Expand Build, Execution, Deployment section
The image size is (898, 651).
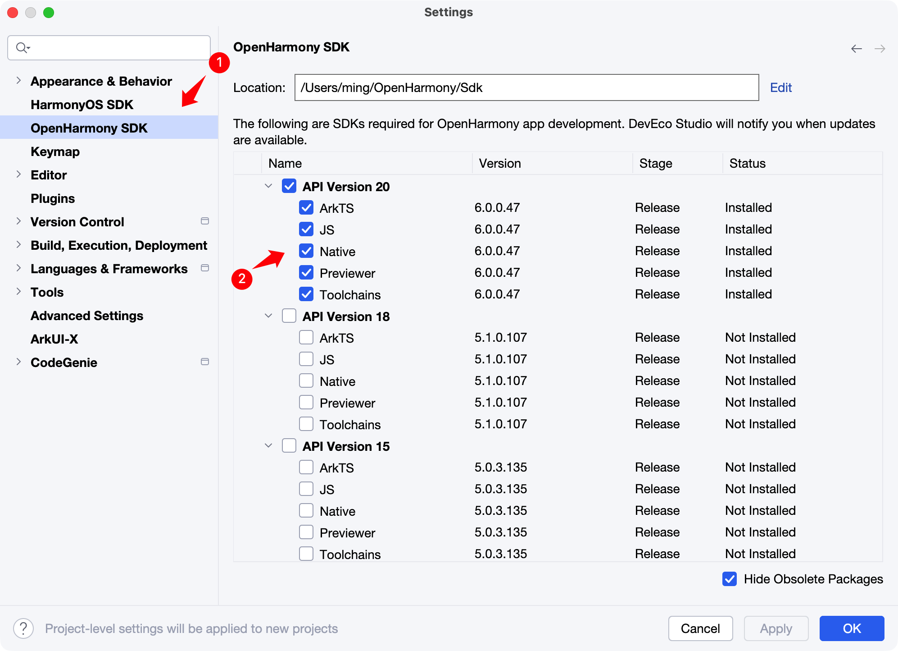(18, 245)
